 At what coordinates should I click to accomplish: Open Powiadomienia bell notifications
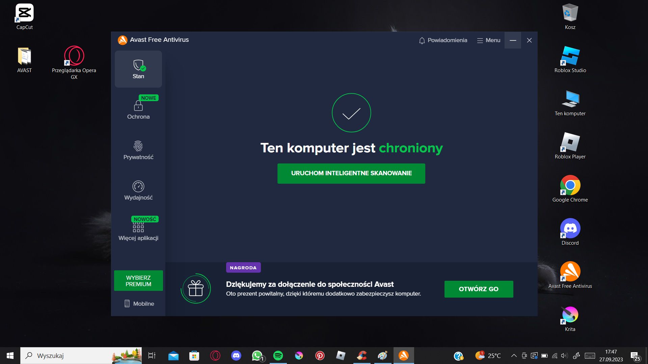click(443, 40)
